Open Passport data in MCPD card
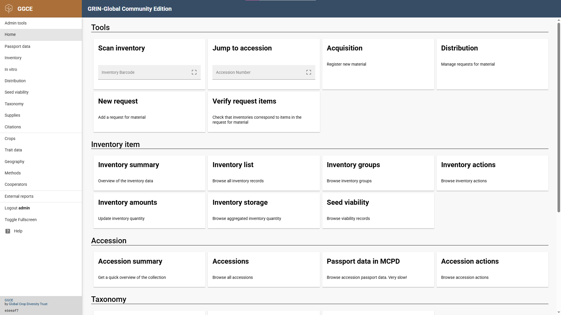 pyautogui.click(x=378, y=269)
